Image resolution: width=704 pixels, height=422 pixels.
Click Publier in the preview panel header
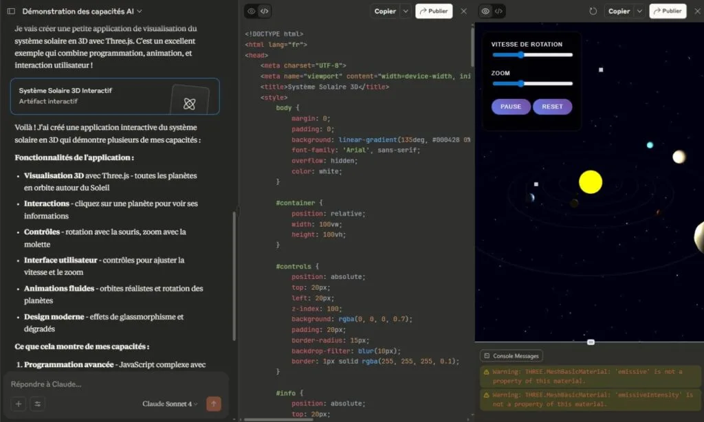(668, 11)
